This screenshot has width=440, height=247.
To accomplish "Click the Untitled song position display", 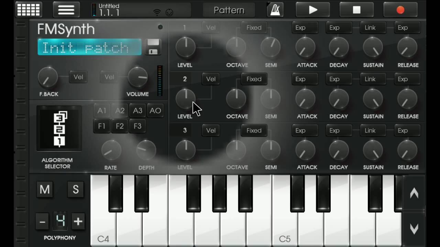I will click(141, 10).
